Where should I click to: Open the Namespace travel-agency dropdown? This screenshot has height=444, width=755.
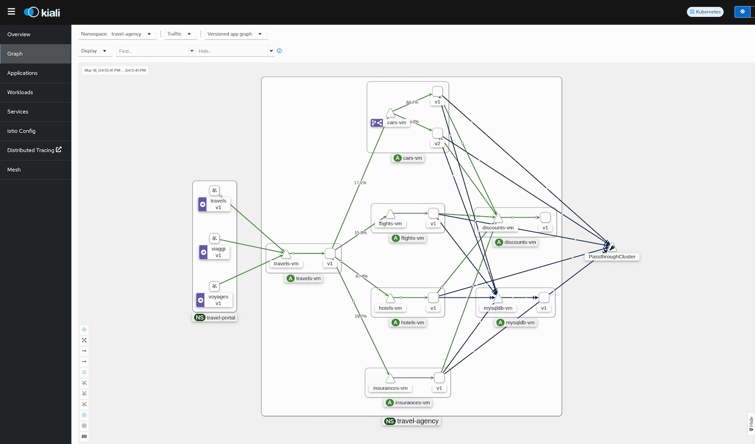117,34
